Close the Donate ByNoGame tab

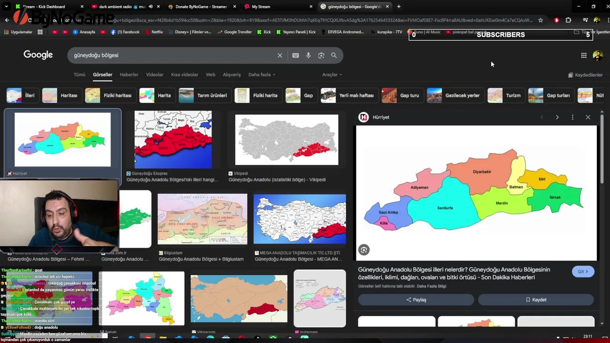[234, 7]
